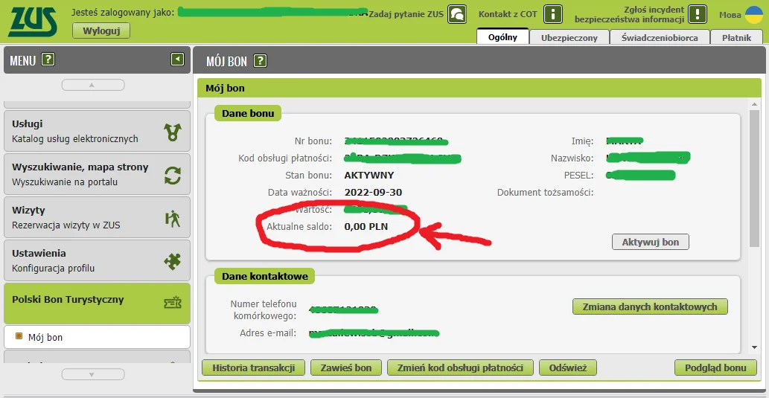This screenshot has width=769, height=398.
Task: Open the Polski Bon Turystyczny menu section
Action: (x=97, y=303)
